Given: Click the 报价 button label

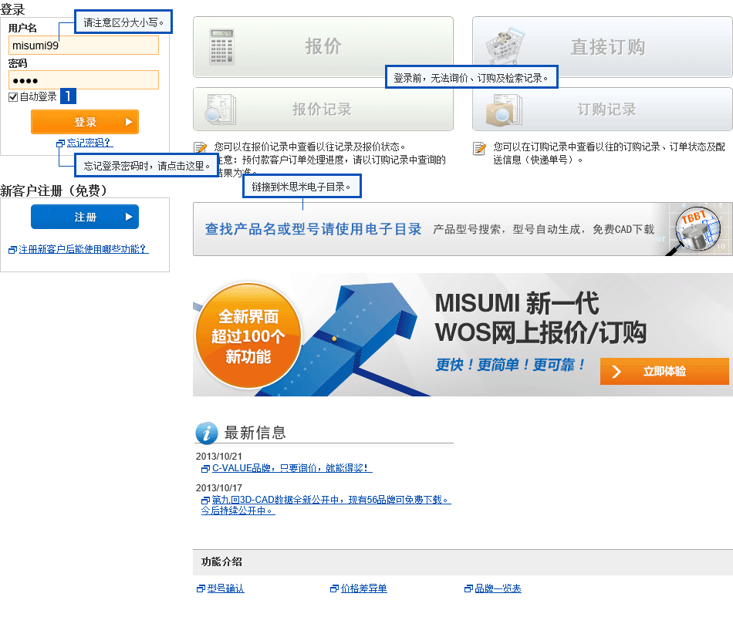Looking at the screenshot, I should click(323, 46).
